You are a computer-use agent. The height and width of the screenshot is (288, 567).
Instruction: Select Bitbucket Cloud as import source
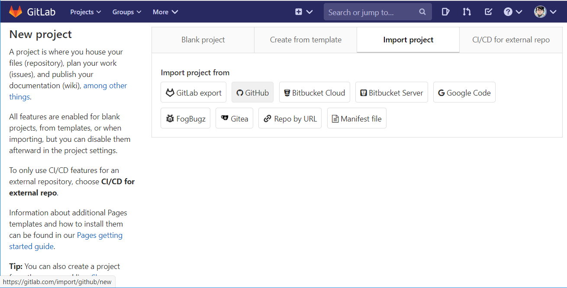314,93
